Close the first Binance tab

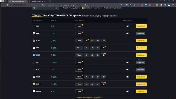click(26, 1)
